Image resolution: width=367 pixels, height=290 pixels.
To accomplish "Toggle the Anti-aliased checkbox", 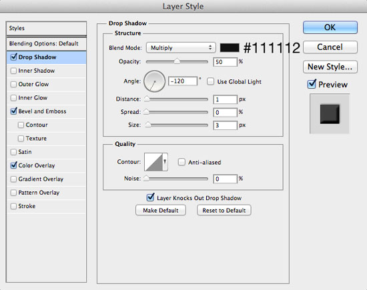I will (181, 162).
